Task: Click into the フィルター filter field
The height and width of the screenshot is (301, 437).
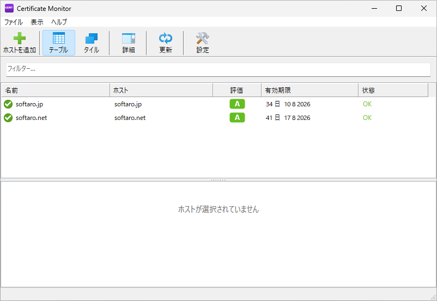Action: pyautogui.click(x=218, y=69)
